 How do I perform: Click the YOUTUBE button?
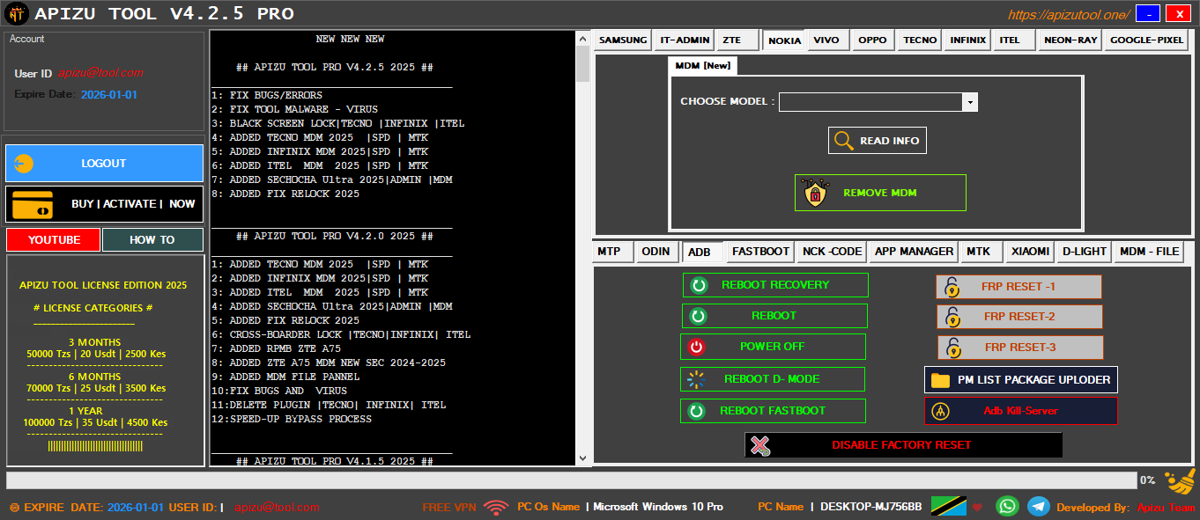54,240
